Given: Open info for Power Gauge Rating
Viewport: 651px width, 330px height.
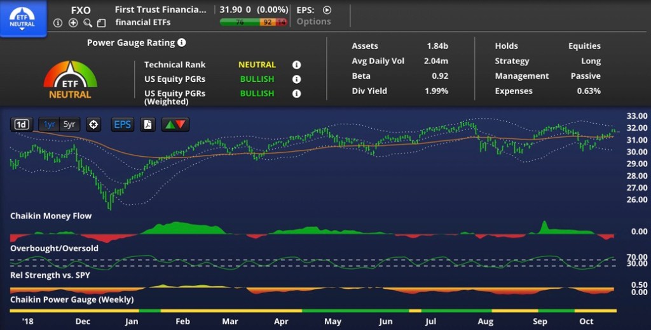Looking at the screenshot, I should pos(182,43).
